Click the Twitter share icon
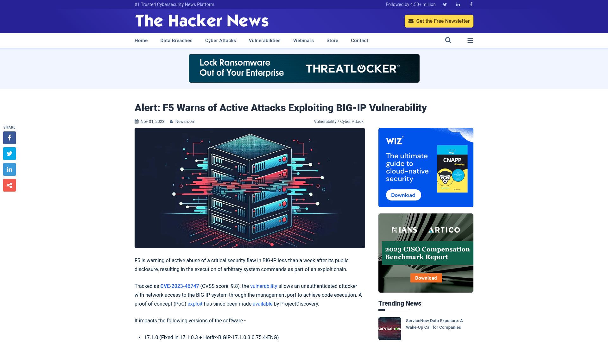The image size is (608, 342). 9,153
